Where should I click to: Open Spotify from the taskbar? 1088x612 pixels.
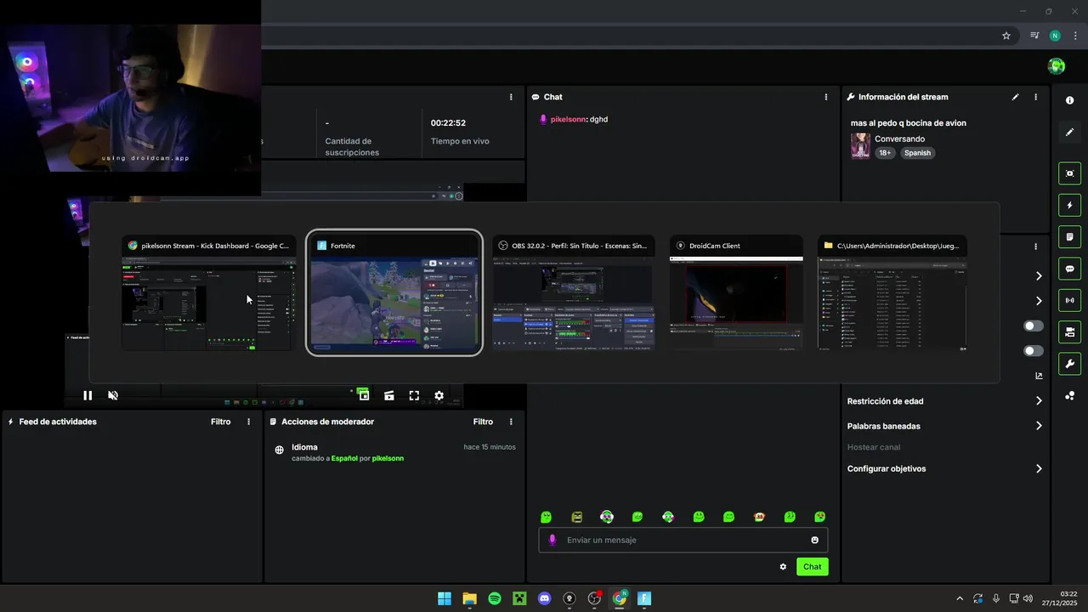tap(495, 598)
